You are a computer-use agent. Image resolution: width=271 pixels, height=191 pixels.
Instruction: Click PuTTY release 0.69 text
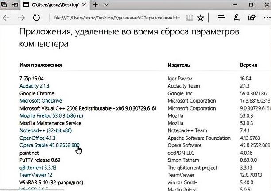point(40,160)
